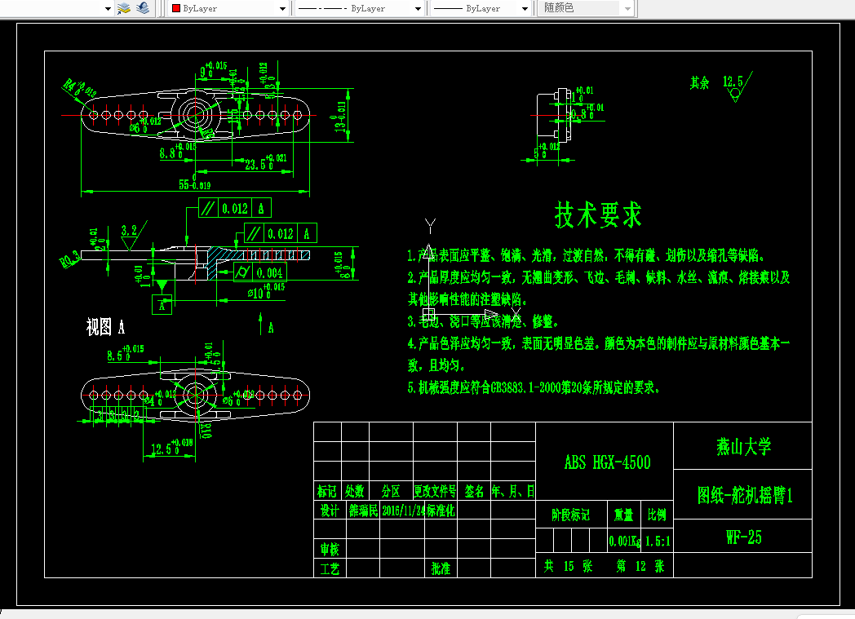This screenshot has width=855, height=619.
Task: Select the 0.004 cylindricity tolerance frame
Action: coord(260,272)
